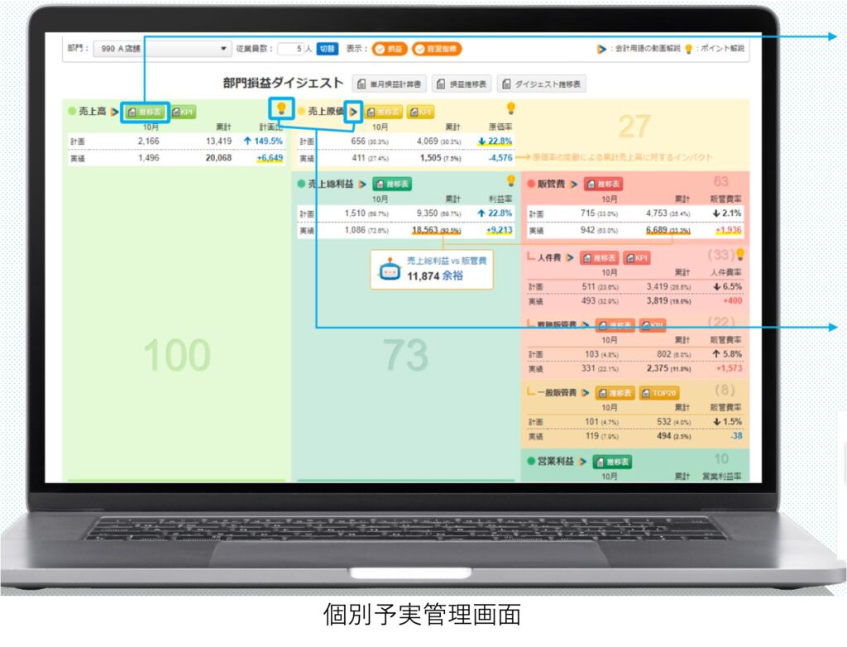Click the 推移表 button beside 売上高
Viewport: 847px width, 647px height.
[145, 111]
